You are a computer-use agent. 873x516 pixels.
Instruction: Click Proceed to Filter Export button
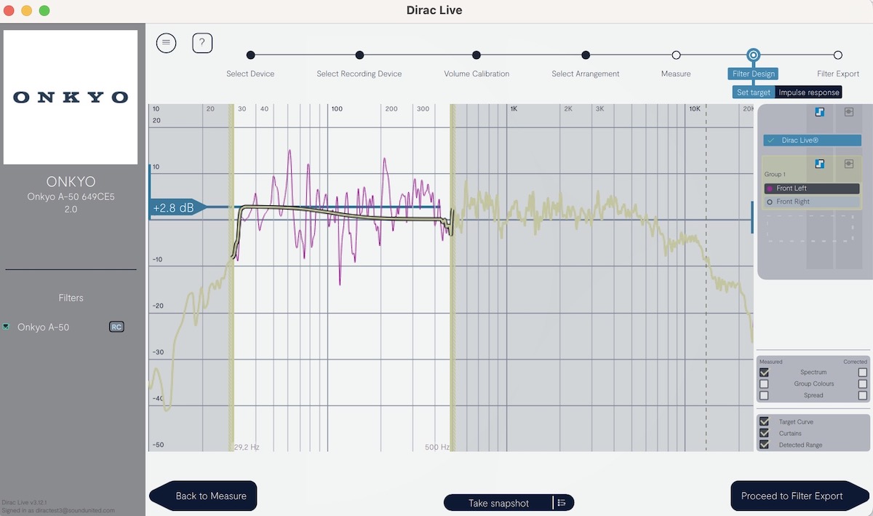click(x=792, y=496)
